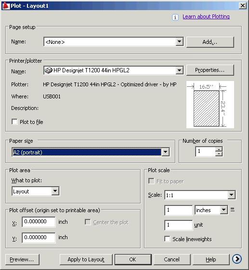
Task: Click the paper size preview thumbnail
Action: [210, 105]
